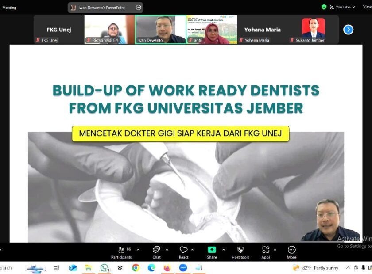
Task: Expand the Chat options arrow
Action: 167,250
